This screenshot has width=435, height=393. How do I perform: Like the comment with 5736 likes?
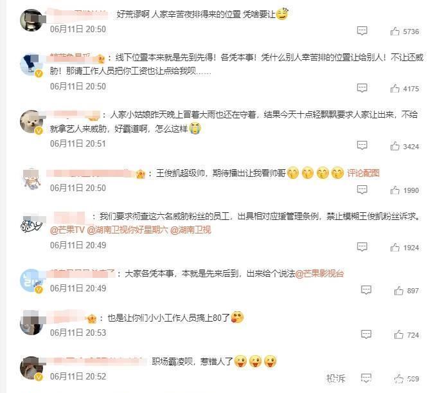tap(395, 32)
